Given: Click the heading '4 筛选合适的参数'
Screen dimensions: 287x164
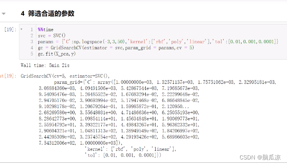Looking at the screenshot, I should 48,13.
